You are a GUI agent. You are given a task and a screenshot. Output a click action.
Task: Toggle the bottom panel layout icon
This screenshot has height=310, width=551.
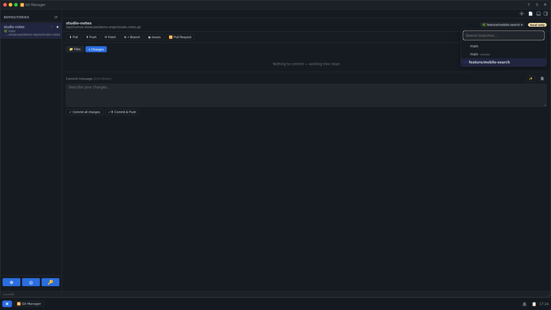[x=539, y=13]
